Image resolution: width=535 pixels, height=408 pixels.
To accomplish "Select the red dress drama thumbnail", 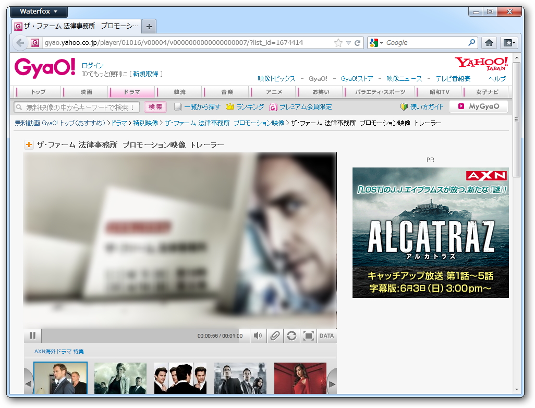I will coord(300,378).
